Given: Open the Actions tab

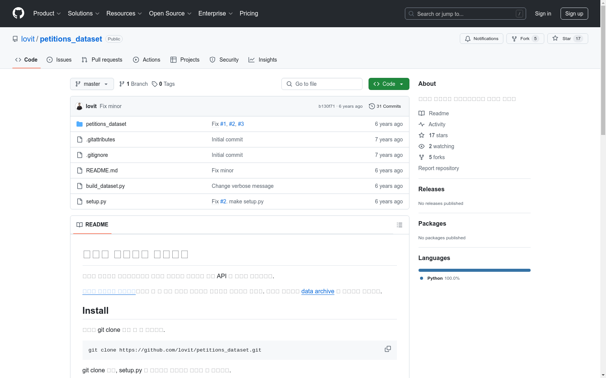Looking at the screenshot, I should click(x=147, y=60).
